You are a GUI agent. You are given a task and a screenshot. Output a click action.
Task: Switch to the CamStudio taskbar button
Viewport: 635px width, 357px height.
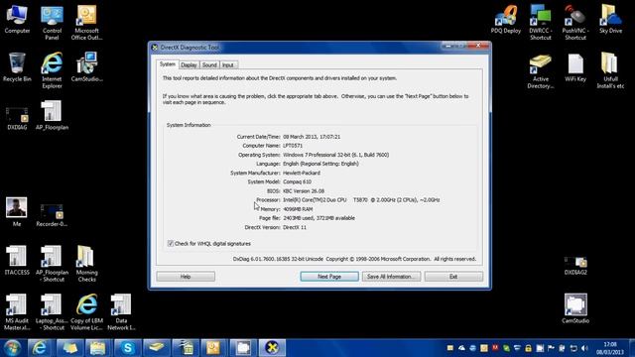(x=242, y=348)
